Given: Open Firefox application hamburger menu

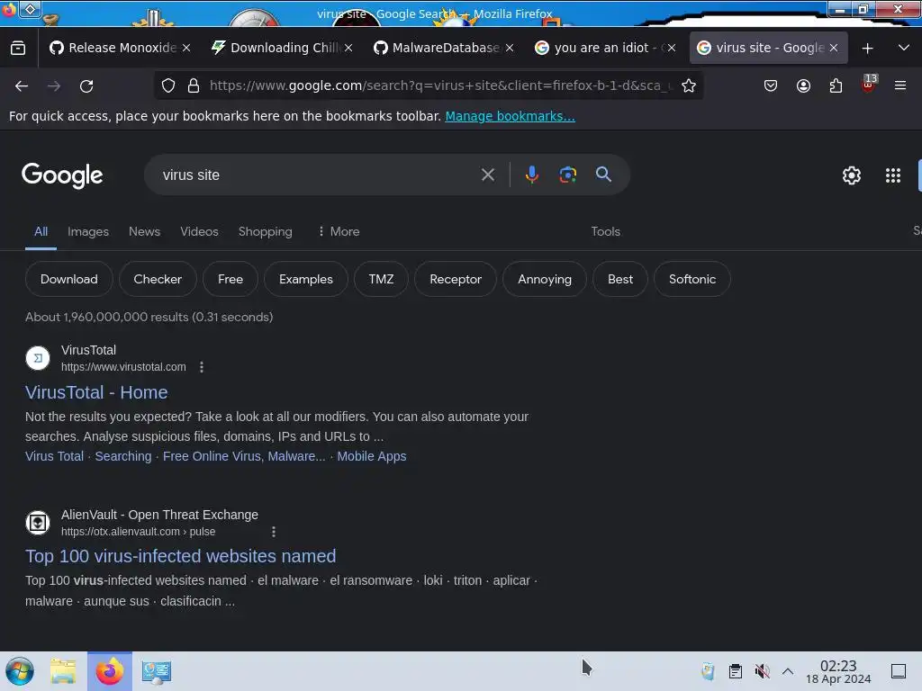Looking at the screenshot, I should (x=900, y=85).
